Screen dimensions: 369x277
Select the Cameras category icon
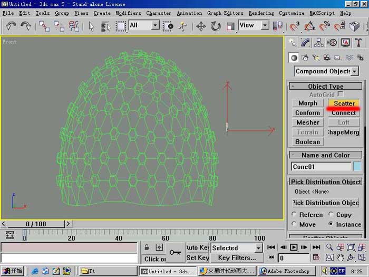coord(327,58)
